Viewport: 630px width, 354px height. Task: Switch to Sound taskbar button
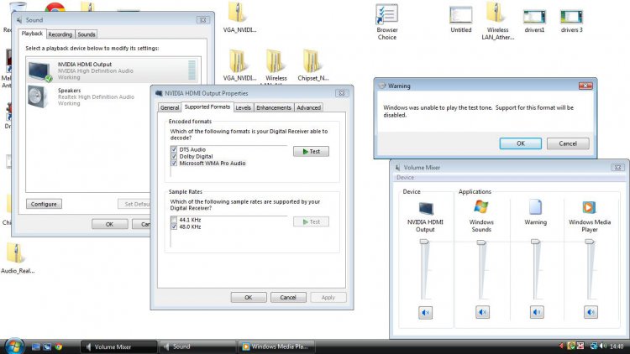(x=197, y=346)
